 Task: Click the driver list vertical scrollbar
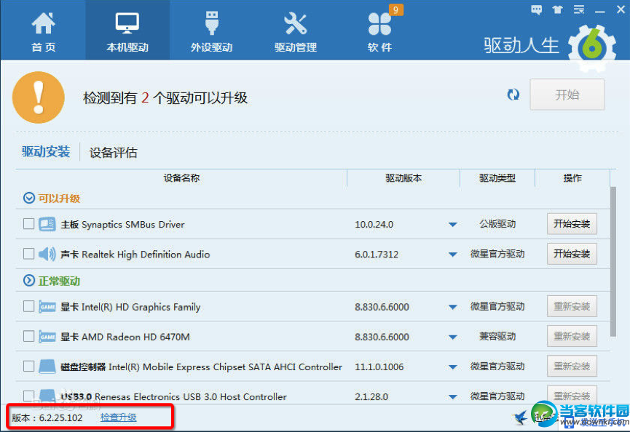(x=613, y=262)
